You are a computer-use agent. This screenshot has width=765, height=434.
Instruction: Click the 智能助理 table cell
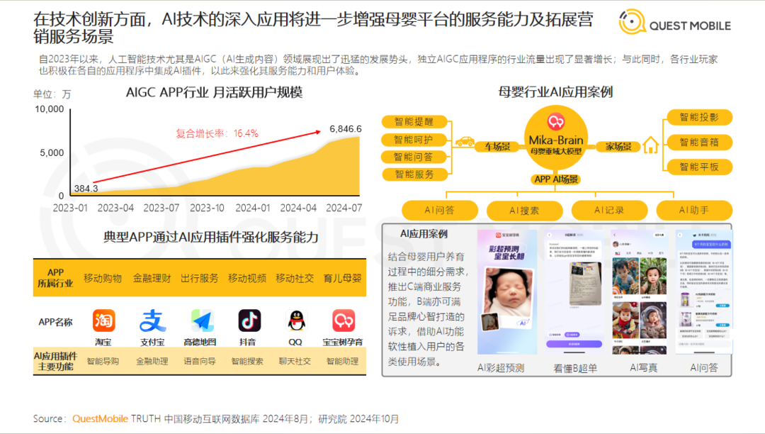coord(343,361)
